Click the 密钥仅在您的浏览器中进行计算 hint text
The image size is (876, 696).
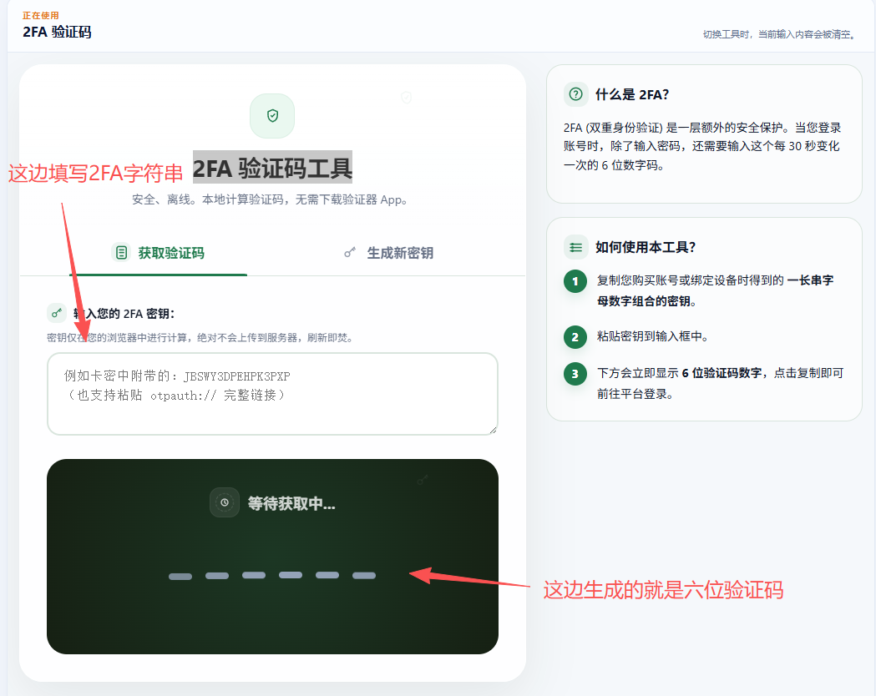pos(200,337)
